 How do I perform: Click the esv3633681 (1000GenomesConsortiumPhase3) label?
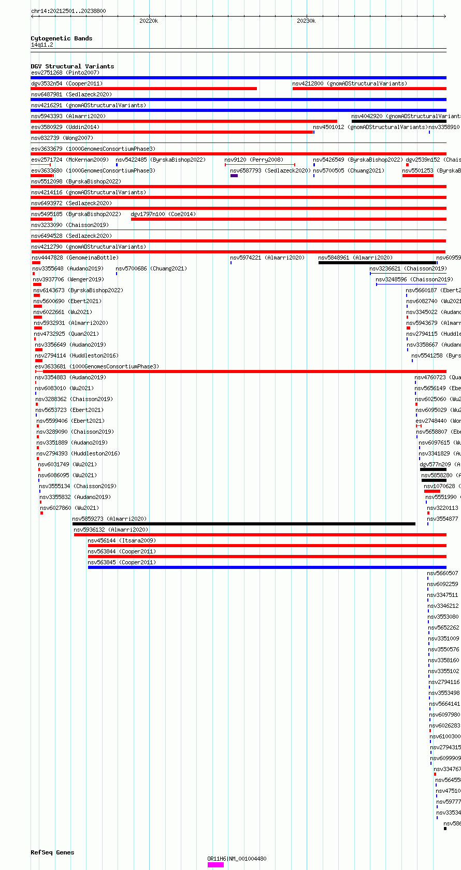click(x=97, y=366)
